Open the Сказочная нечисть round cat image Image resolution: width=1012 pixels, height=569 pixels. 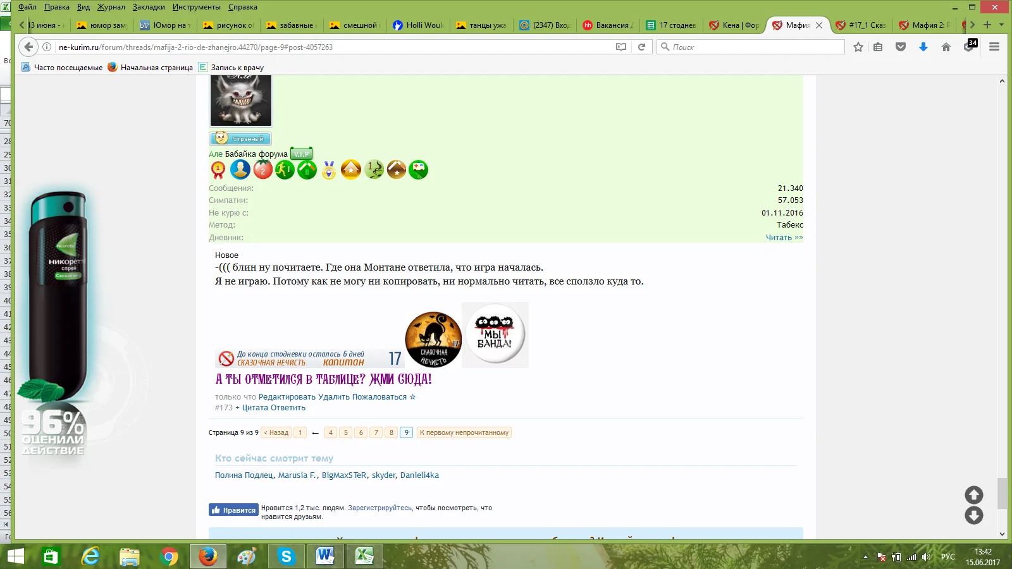coord(433,340)
